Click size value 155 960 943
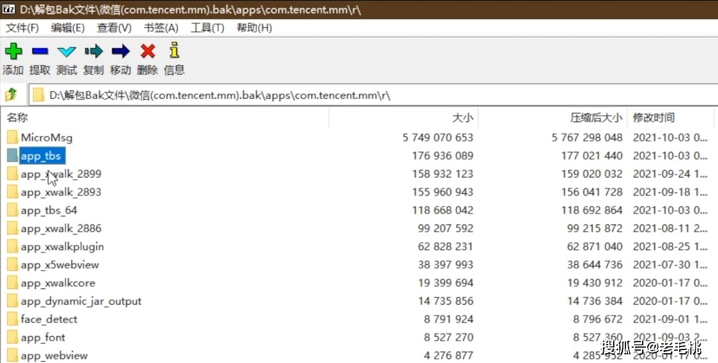718x363 pixels. [x=442, y=192]
